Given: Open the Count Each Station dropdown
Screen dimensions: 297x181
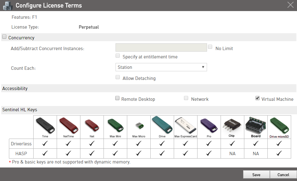Looking at the screenshot, I should pyautogui.click(x=161, y=67).
